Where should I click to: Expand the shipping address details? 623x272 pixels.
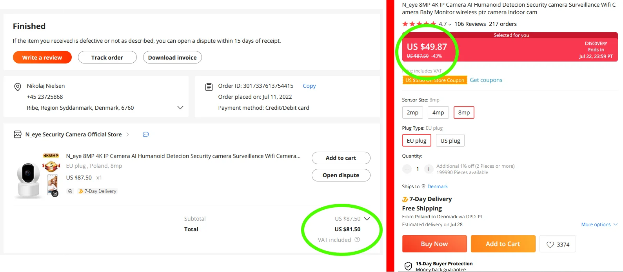click(180, 108)
